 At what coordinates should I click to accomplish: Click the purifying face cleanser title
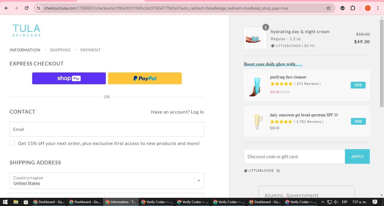click(288, 77)
